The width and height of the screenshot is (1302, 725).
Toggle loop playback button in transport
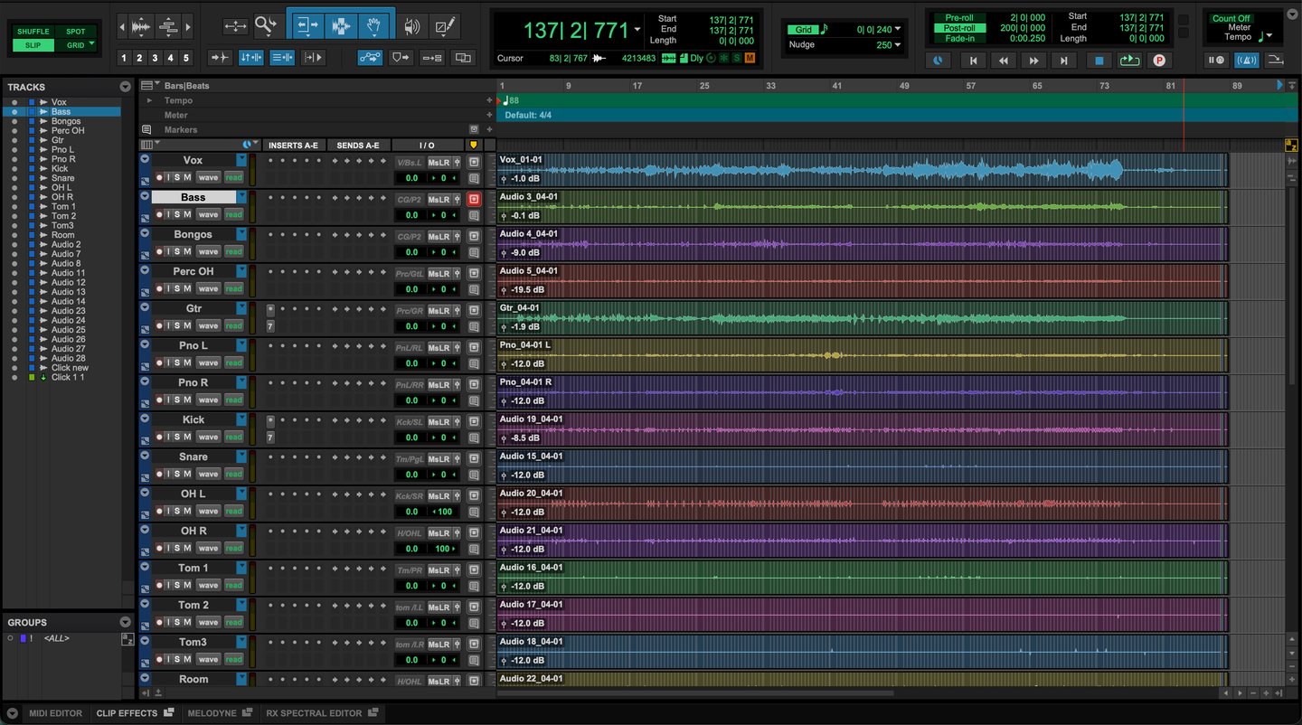pos(1128,61)
